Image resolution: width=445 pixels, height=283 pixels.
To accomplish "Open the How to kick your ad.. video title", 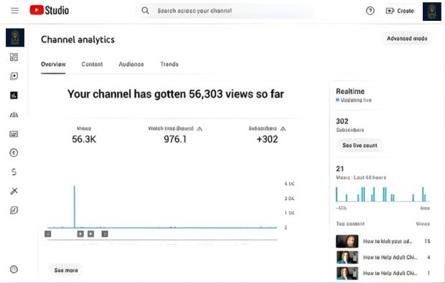I will click(388, 241).
